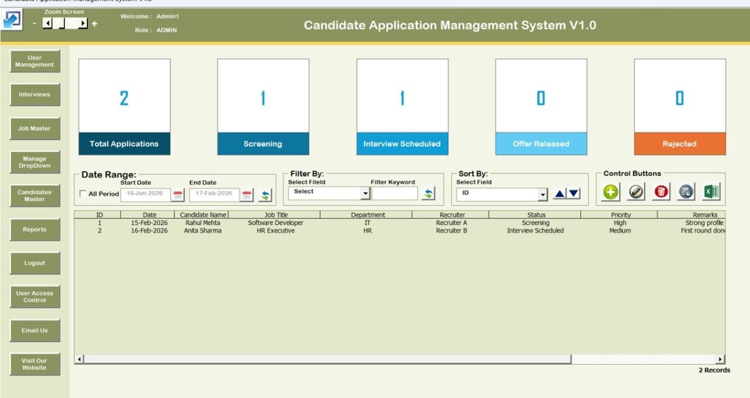Open the Job Master section
This screenshot has height=398, width=750.
[x=35, y=128]
